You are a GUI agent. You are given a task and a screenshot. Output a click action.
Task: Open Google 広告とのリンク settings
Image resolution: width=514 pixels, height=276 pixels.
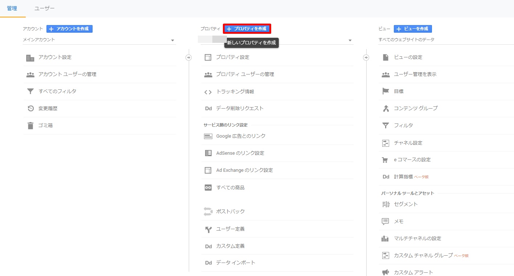(241, 136)
